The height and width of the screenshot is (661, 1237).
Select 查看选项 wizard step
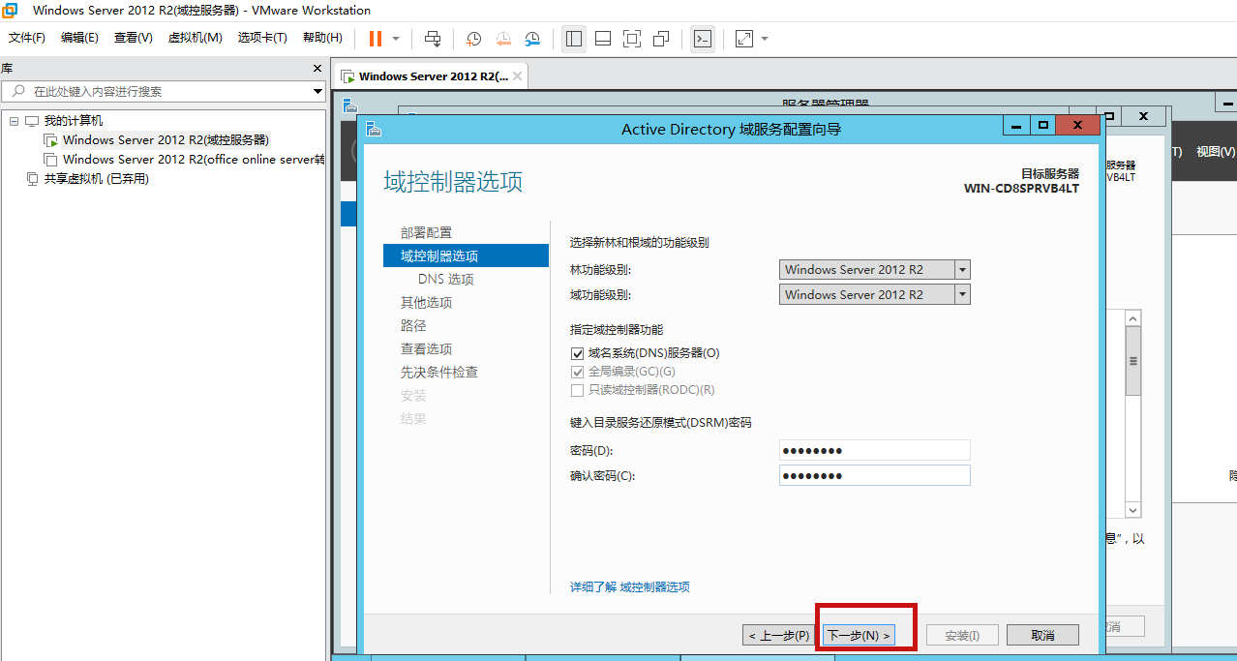point(426,349)
